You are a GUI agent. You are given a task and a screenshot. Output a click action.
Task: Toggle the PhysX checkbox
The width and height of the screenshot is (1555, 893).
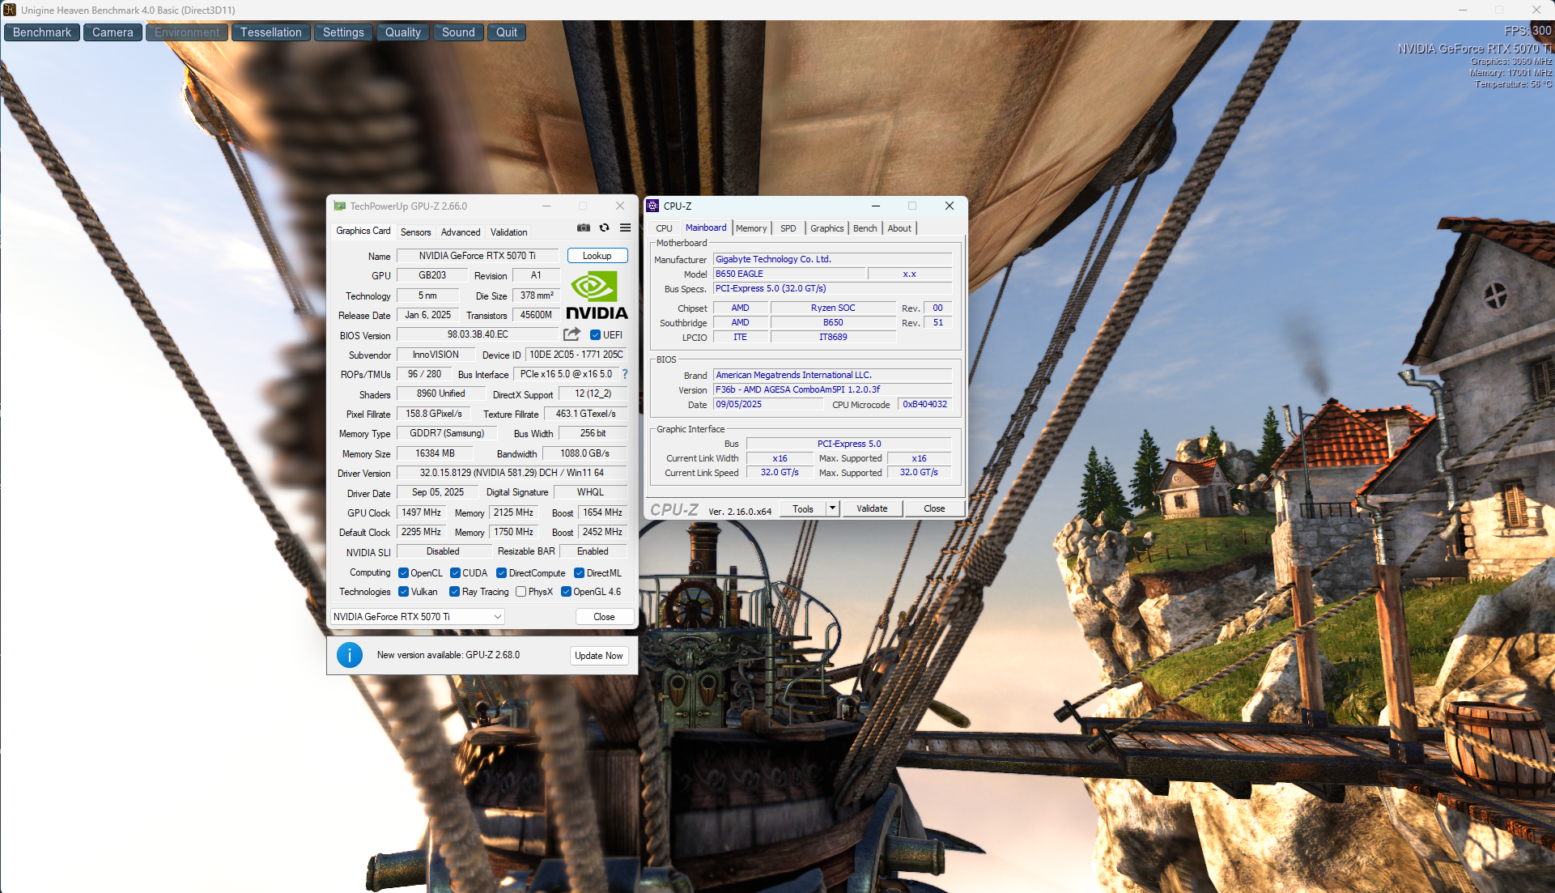[x=521, y=592]
